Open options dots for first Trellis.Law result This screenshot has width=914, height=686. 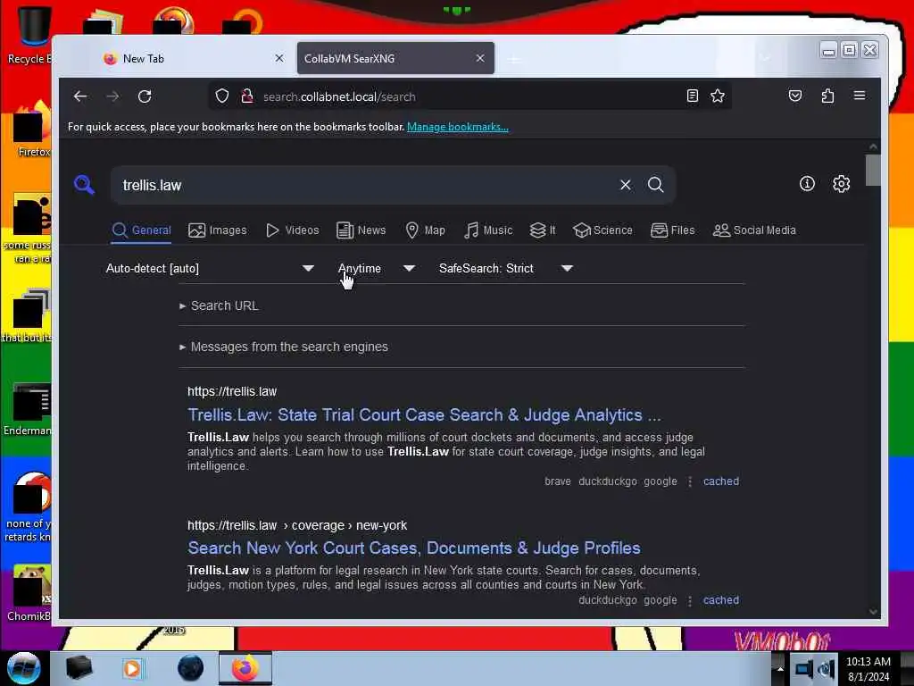690,481
